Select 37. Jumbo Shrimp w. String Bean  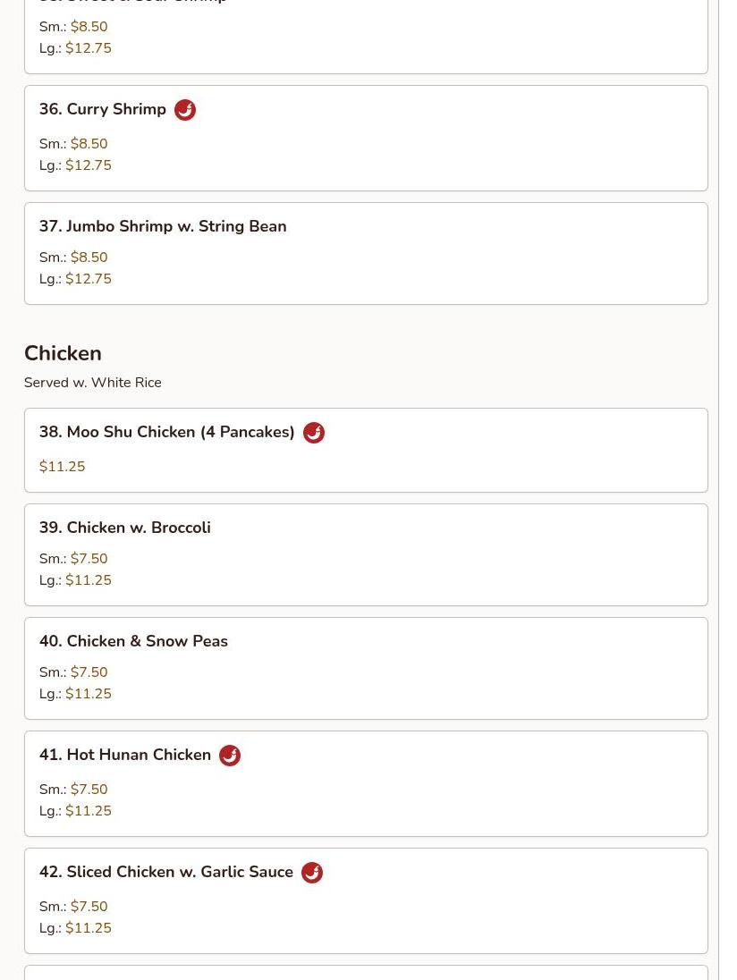click(x=163, y=226)
